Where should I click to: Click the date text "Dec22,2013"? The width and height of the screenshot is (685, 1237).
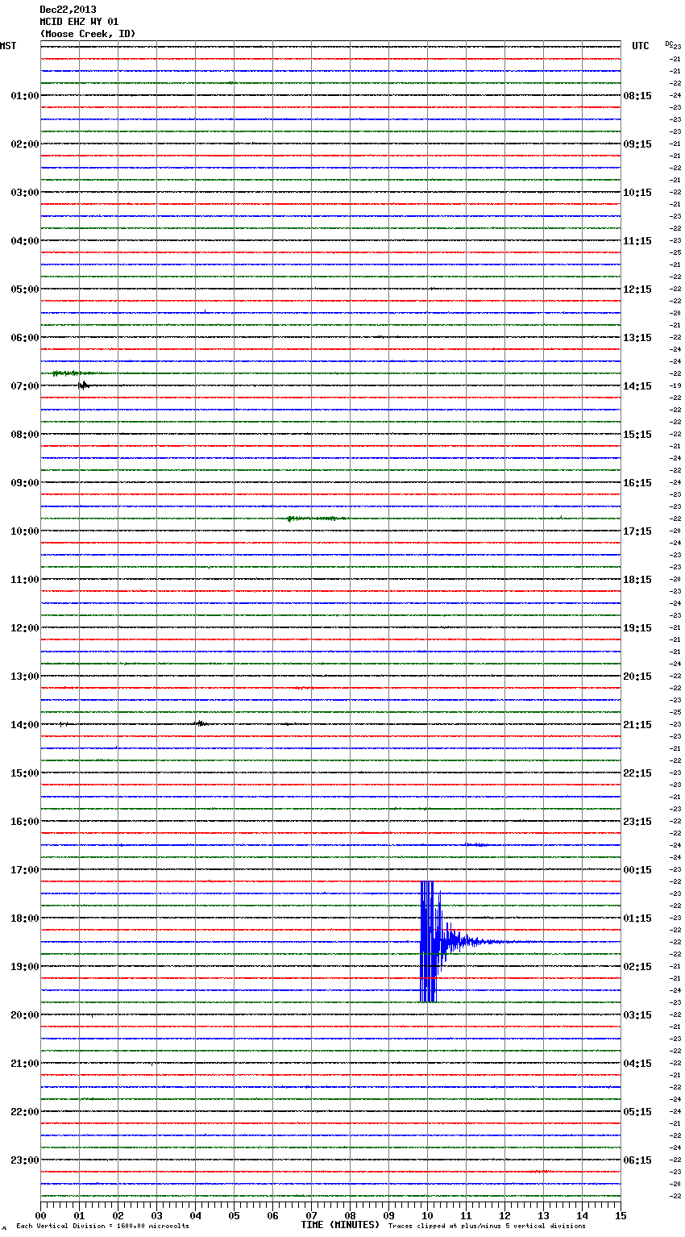point(68,10)
